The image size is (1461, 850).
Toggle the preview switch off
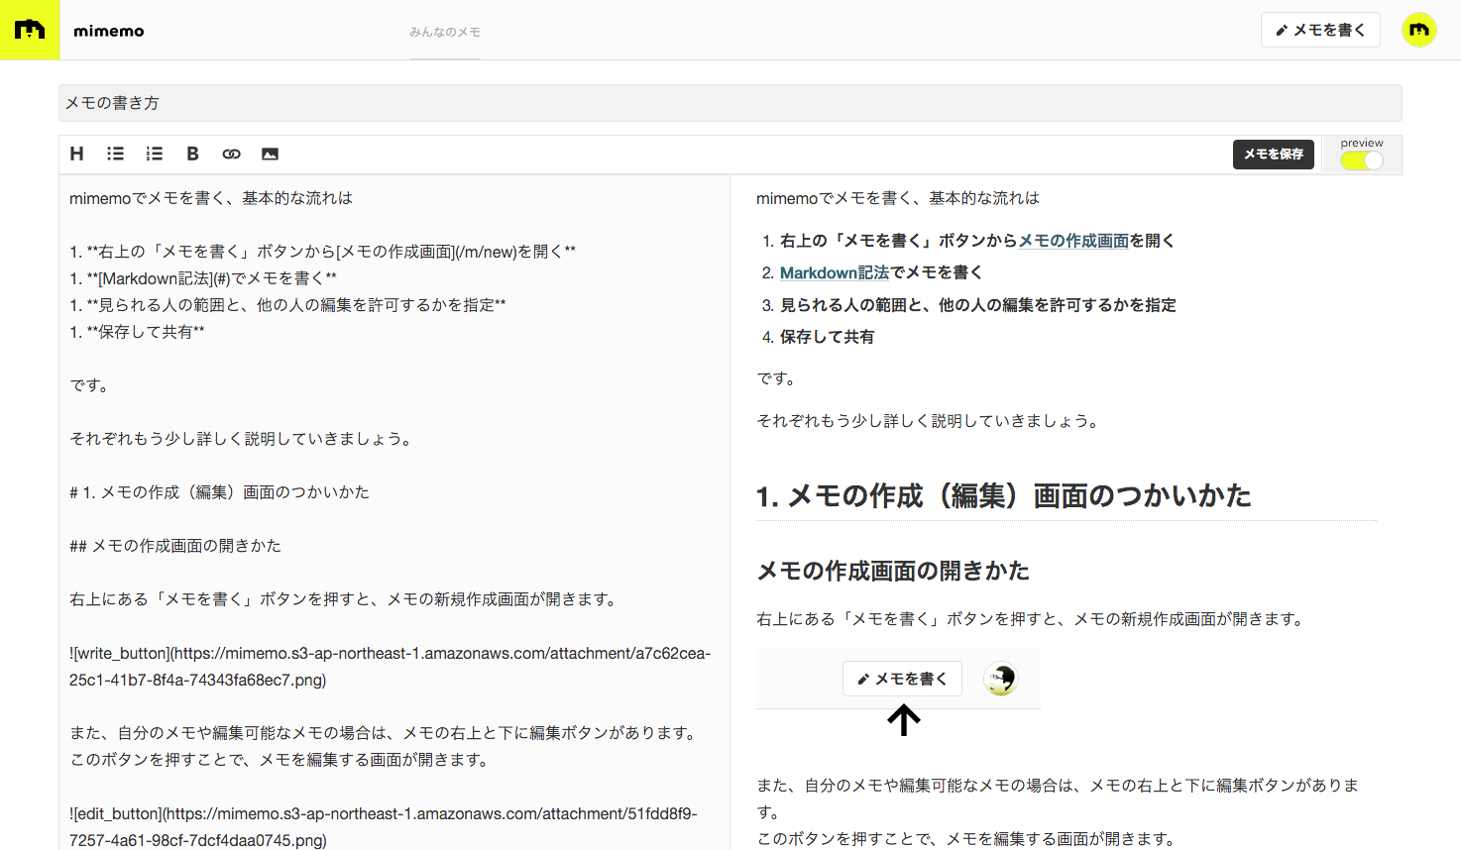click(x=1362, y=160)
